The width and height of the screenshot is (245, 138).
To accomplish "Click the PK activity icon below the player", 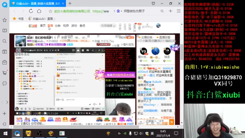I will point(50,119).
